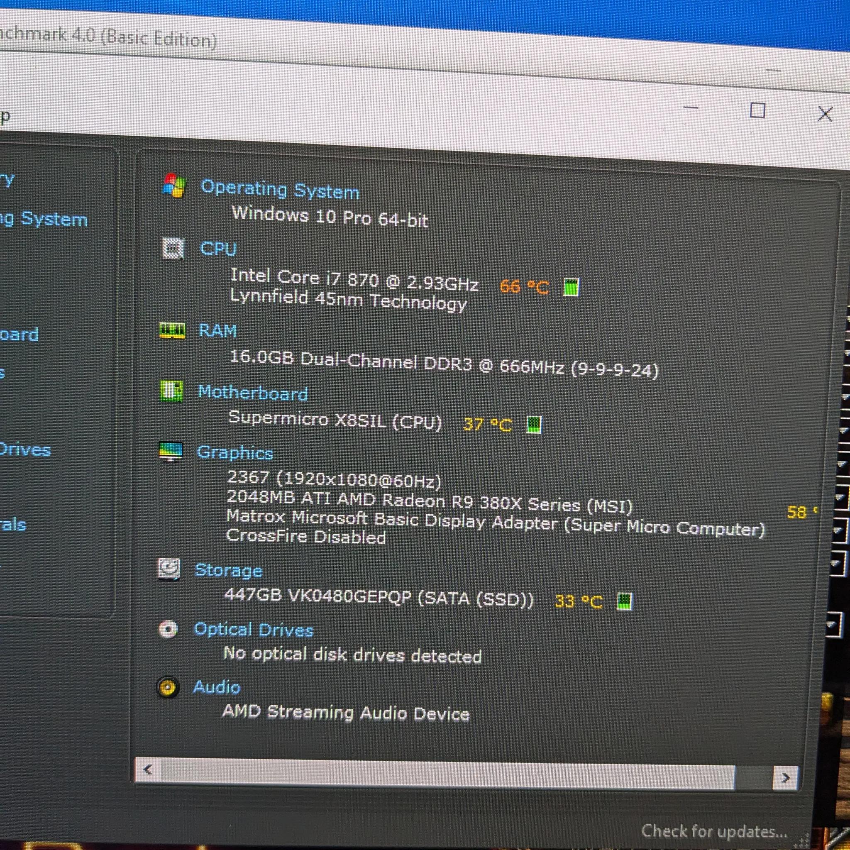Click the Audio speaker icon
Viewport: 850px width, 850px height.
[167, 687]
